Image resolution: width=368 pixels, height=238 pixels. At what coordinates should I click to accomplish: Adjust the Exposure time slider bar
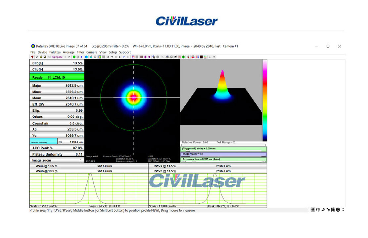coord(224,160)
